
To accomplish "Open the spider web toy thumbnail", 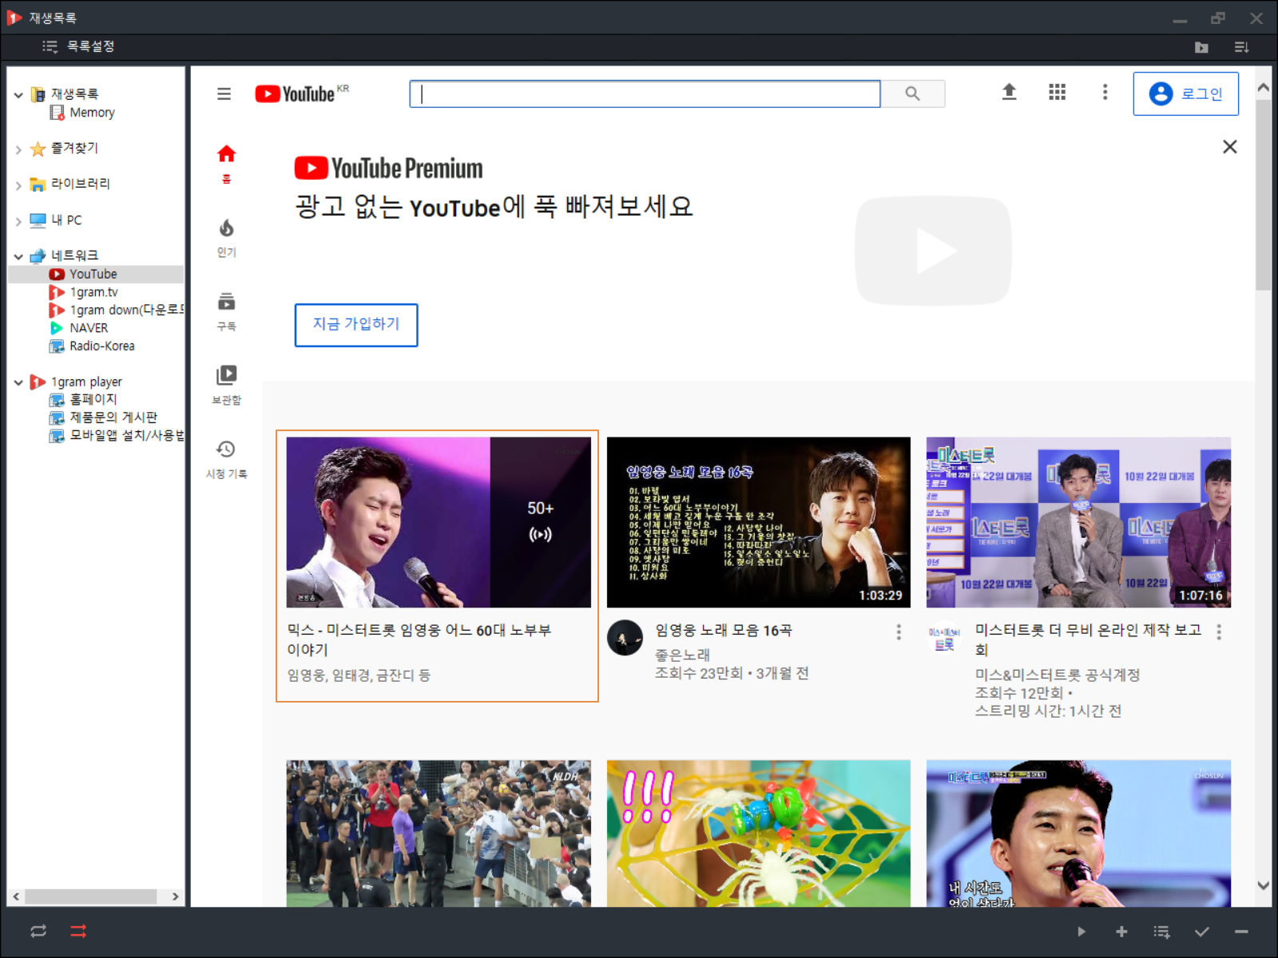I will tap(759, 833).
